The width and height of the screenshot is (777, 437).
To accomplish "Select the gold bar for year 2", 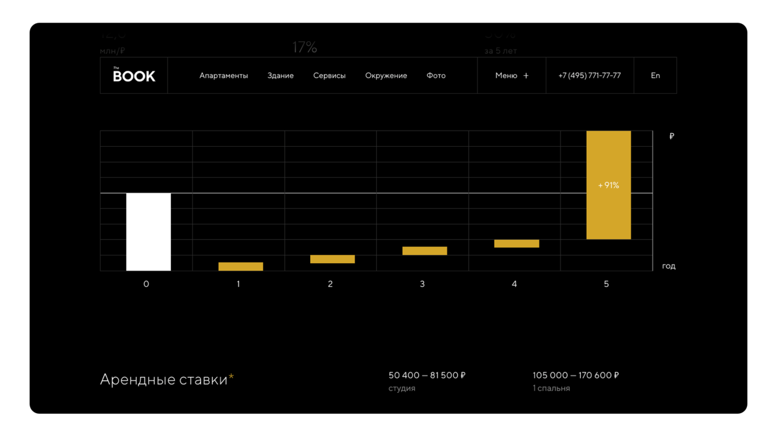I will pyautogui.click(x=332, y=259).
